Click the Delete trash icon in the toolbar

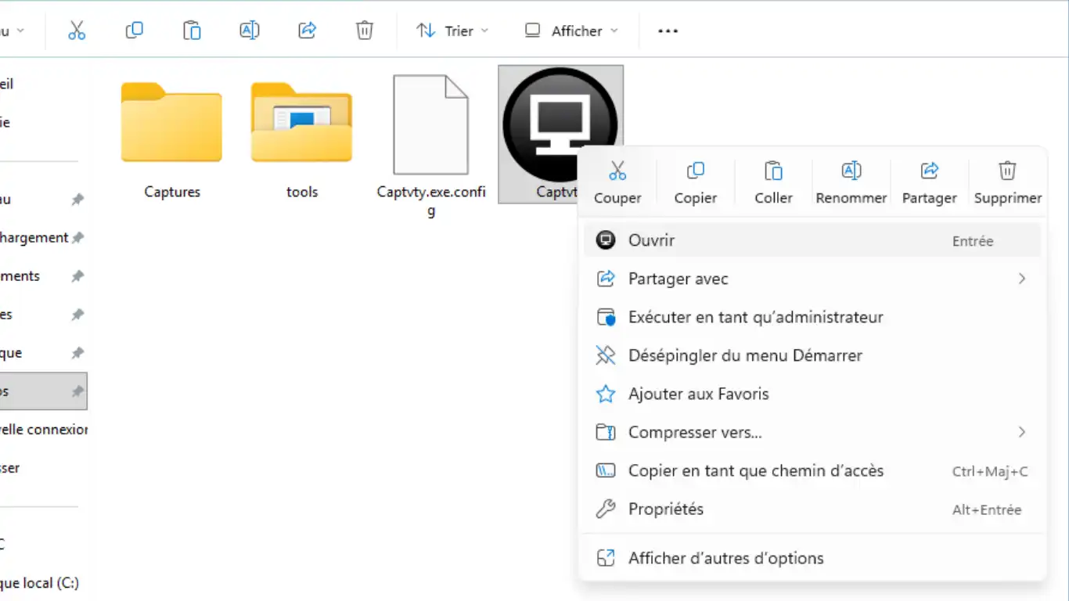[x=364, y=31]
